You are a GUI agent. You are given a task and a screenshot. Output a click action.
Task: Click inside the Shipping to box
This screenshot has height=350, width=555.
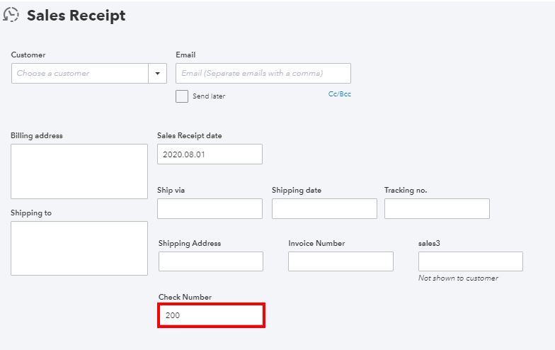click(x=79, y=248)
